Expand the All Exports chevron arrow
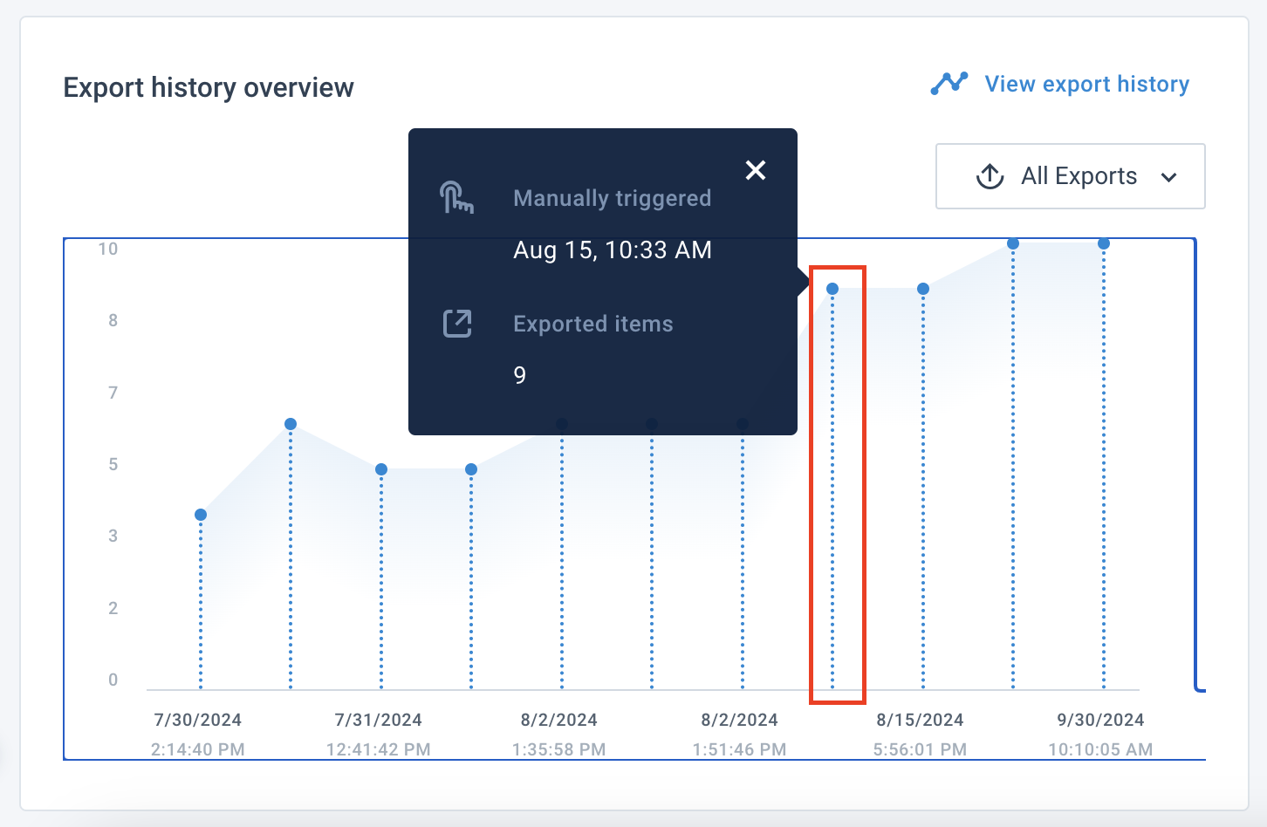Screen dimensions: 1267x827 [x=1169, y=177]
